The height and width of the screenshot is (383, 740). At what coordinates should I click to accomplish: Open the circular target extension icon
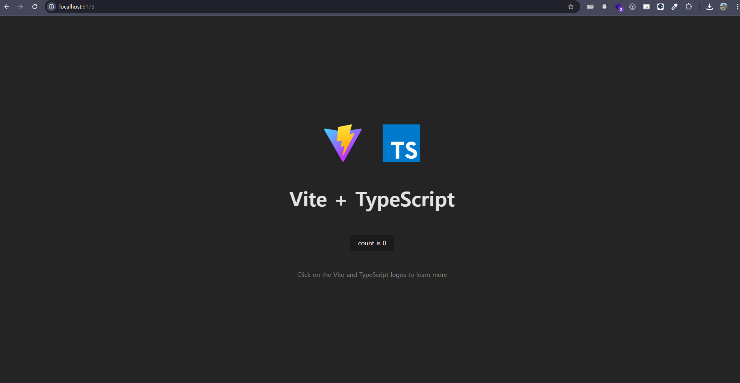632,7
